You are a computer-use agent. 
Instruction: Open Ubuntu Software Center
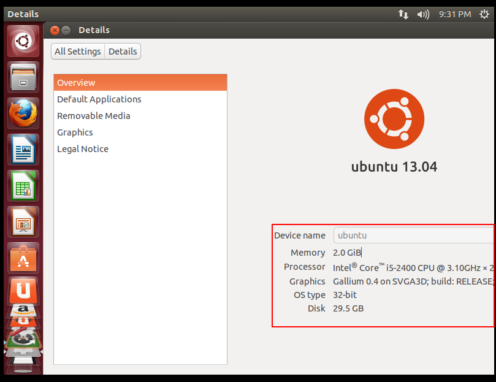pos(23,258)
